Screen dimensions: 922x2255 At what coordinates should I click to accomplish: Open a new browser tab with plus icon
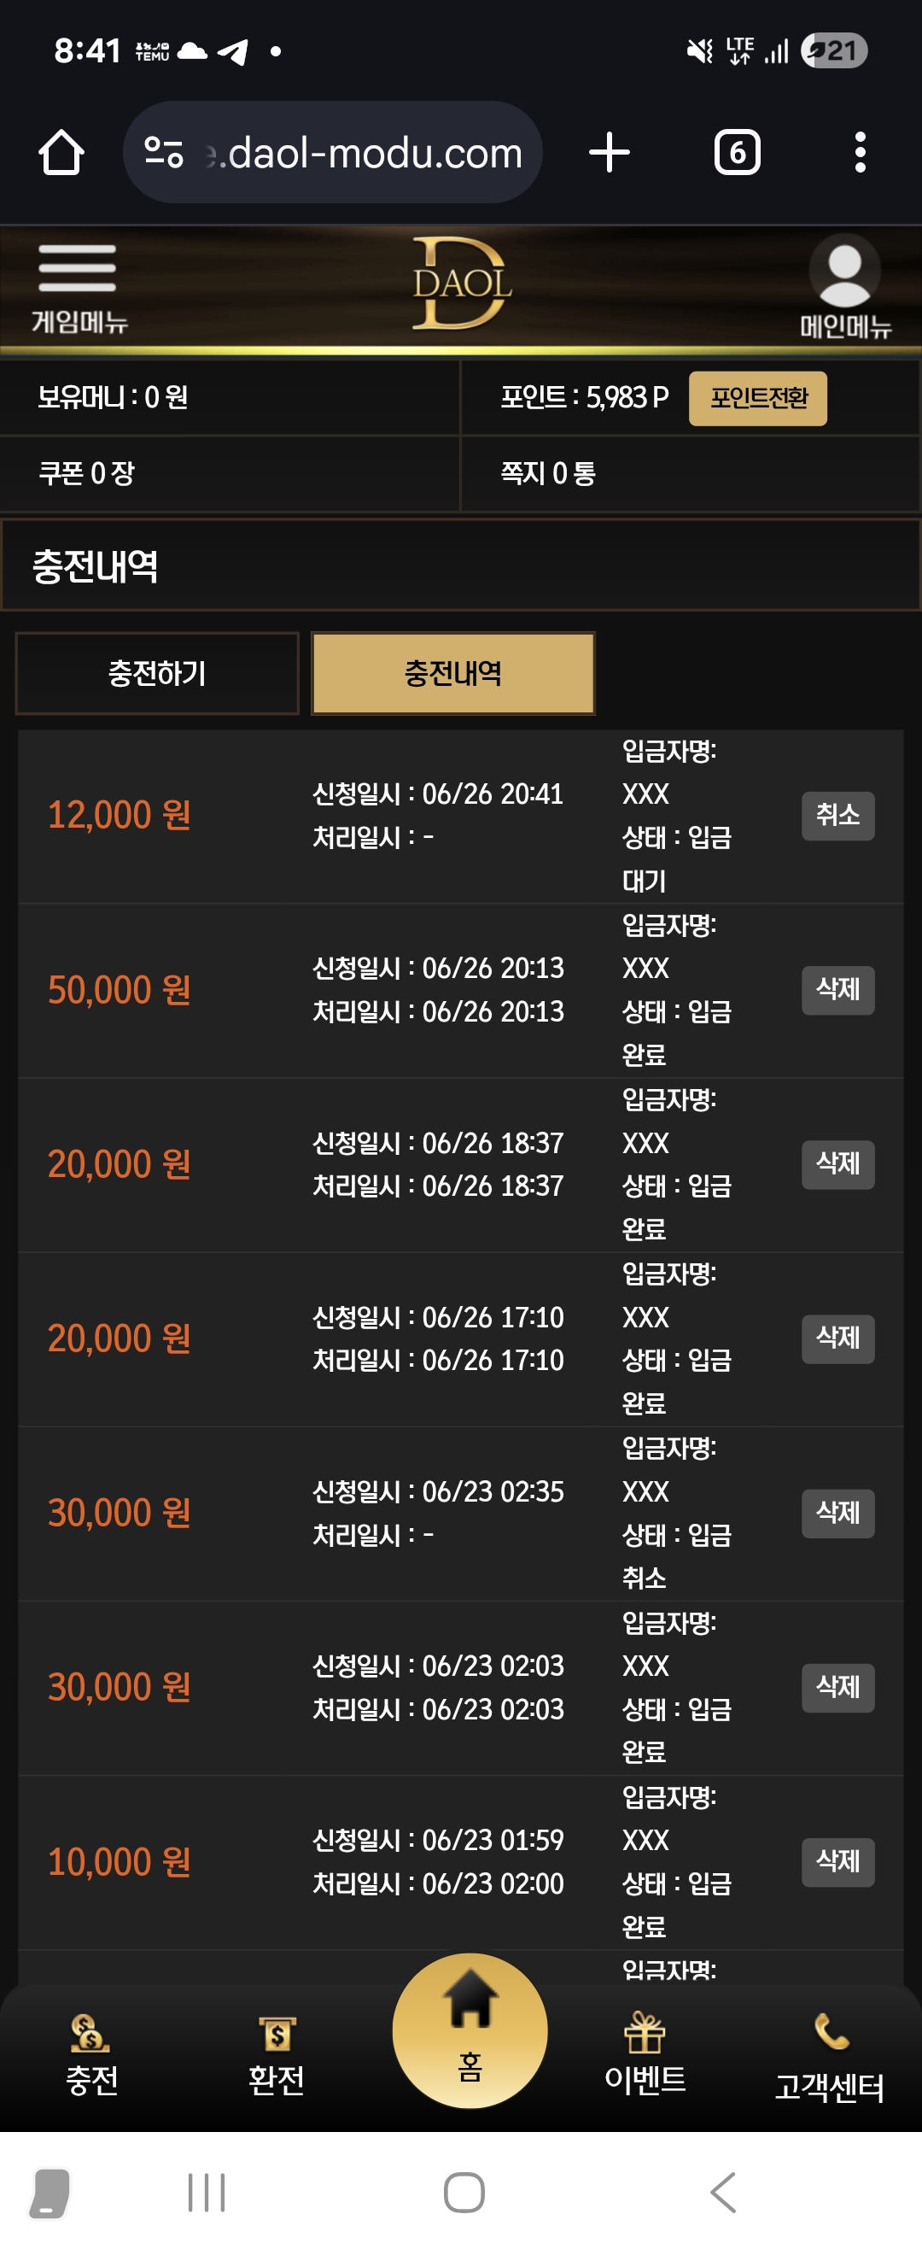609,152
